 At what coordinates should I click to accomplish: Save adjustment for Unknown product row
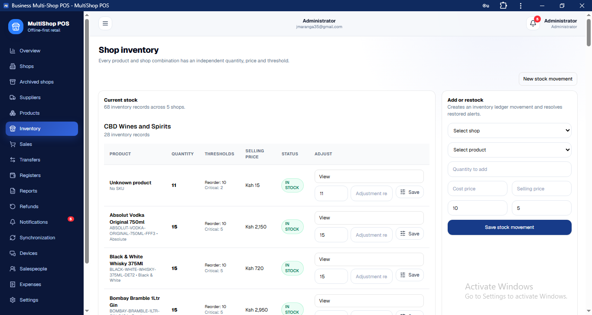[x=410, y=192]
